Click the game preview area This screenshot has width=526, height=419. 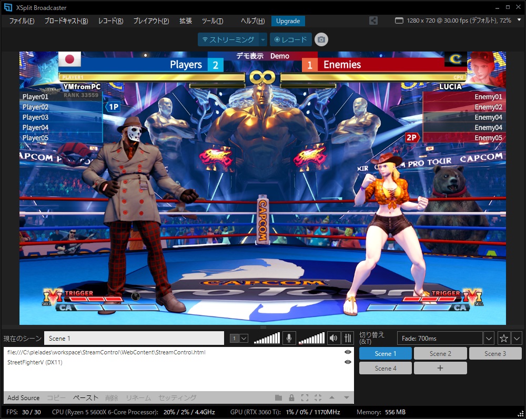pyautogui.click(x=262, y=188)
